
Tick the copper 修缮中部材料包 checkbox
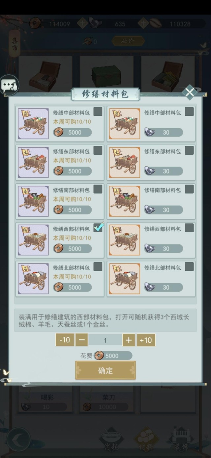98,112
